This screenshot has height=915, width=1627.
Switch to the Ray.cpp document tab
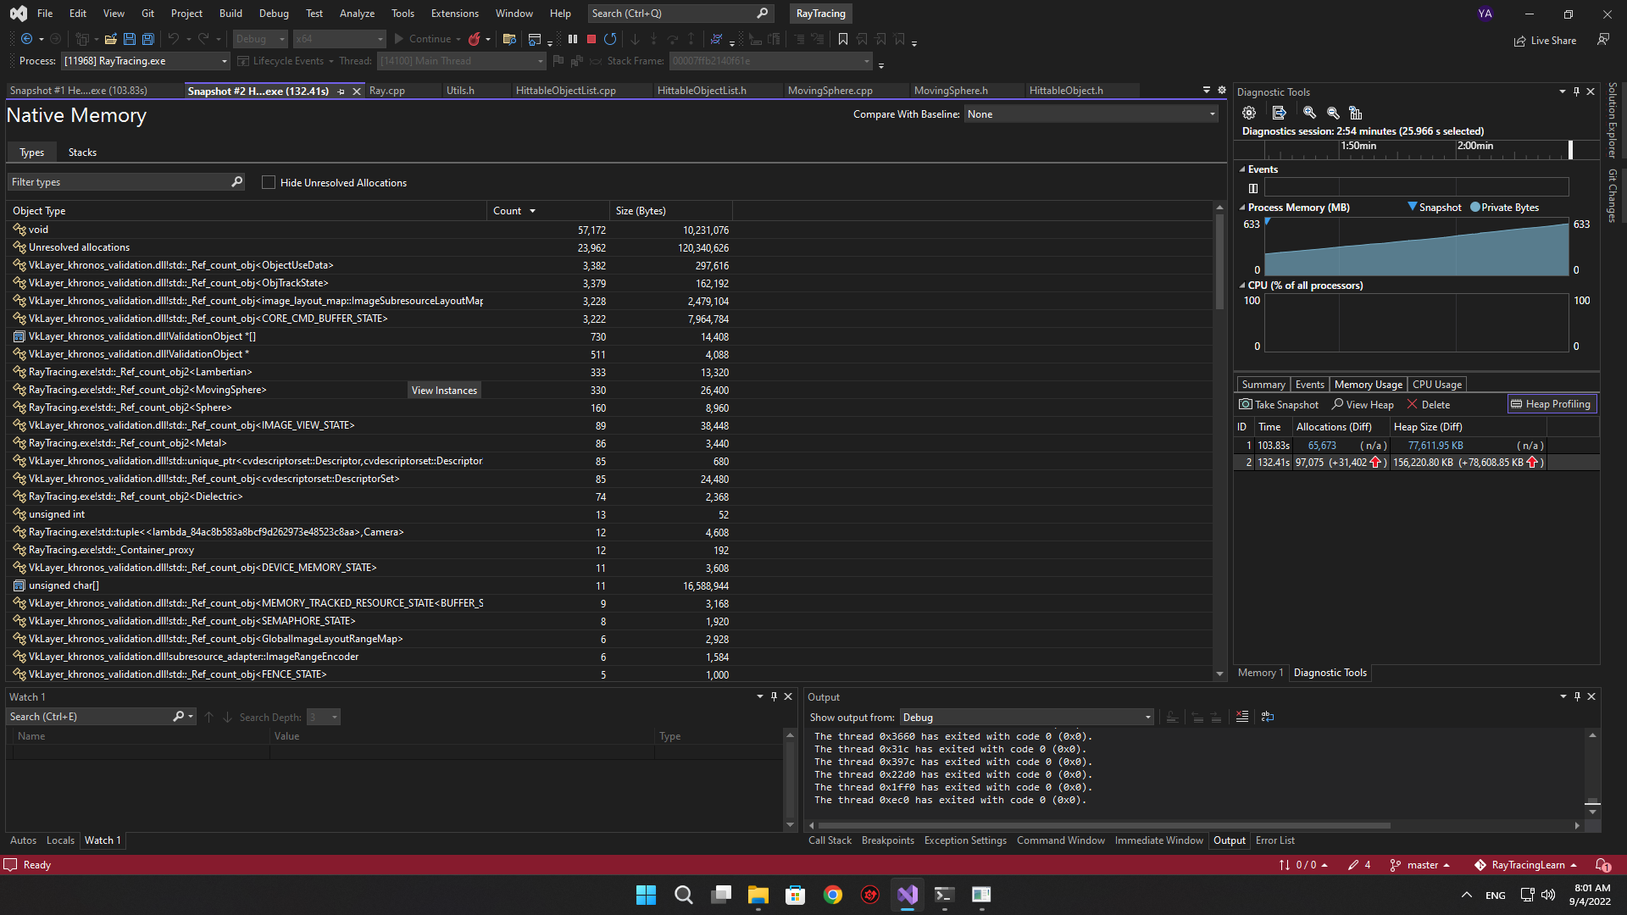pos(387,91)
